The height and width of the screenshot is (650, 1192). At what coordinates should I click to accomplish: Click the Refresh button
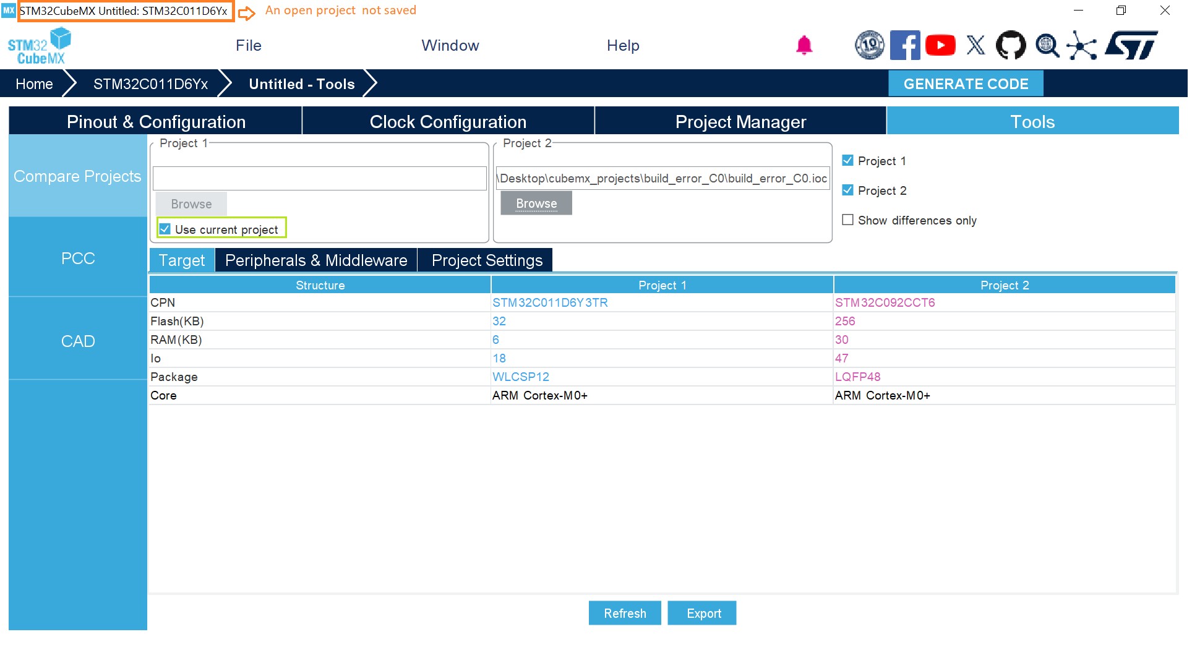coord(625,614)
